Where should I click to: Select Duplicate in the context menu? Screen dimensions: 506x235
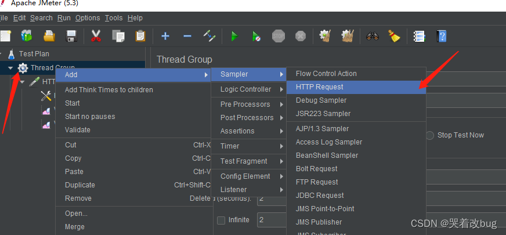tap(133, 185)
